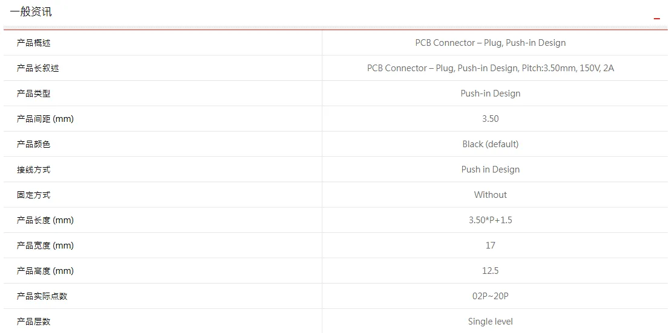Select the 产品颜色 label
The image size is (669, 333).
pos(33,144)
